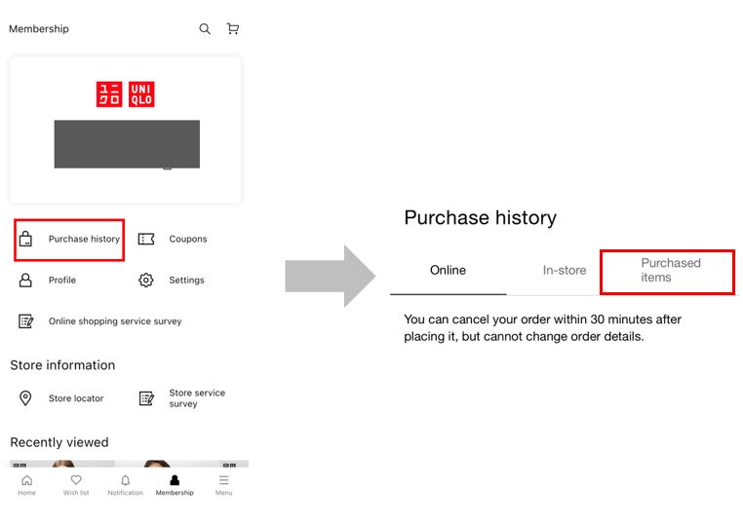This screenshot has width=743, height=526.
Task: Click the Membership page title
Action: coord(39,29)
